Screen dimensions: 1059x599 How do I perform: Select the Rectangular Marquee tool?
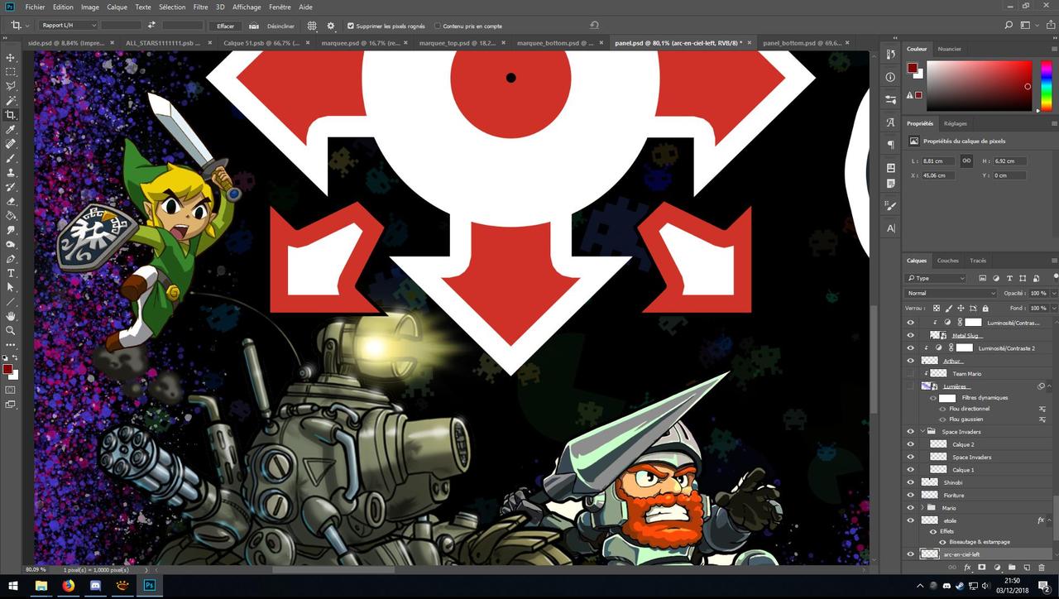11,72
